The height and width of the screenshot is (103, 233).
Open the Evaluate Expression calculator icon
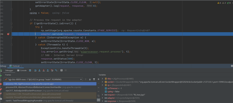[61, 70]
